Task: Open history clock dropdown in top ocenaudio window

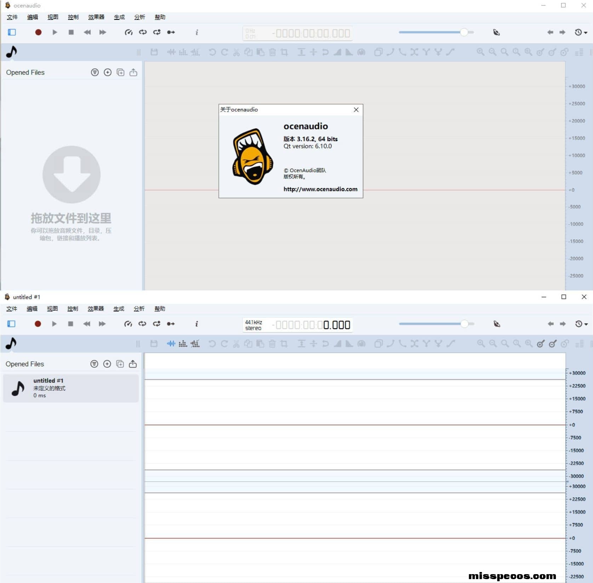Action: pos(581,32)
